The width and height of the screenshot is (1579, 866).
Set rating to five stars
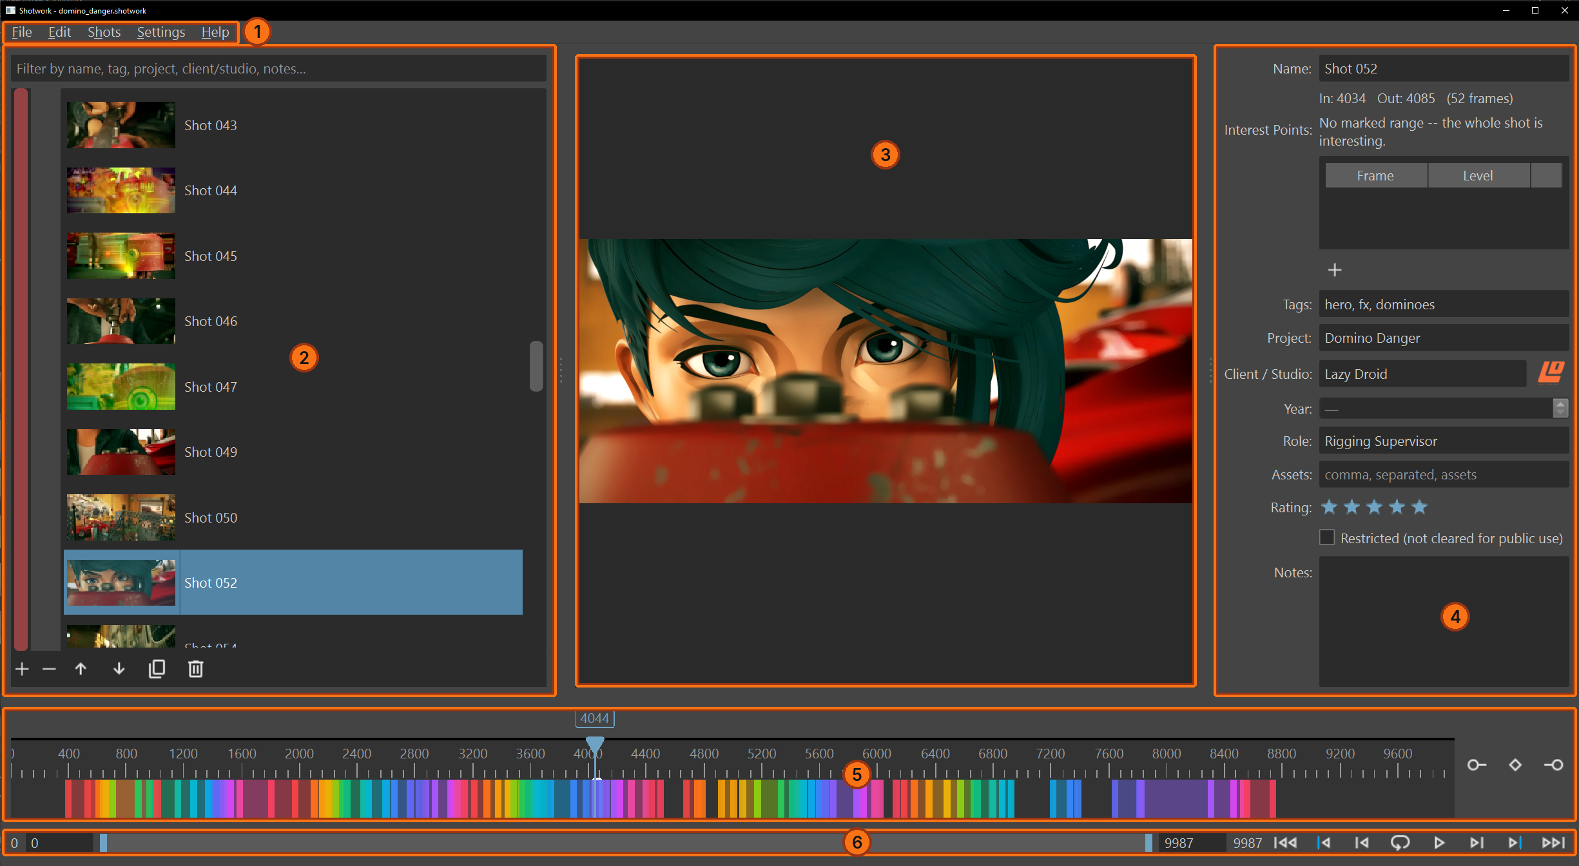[x=1419, y=507]
